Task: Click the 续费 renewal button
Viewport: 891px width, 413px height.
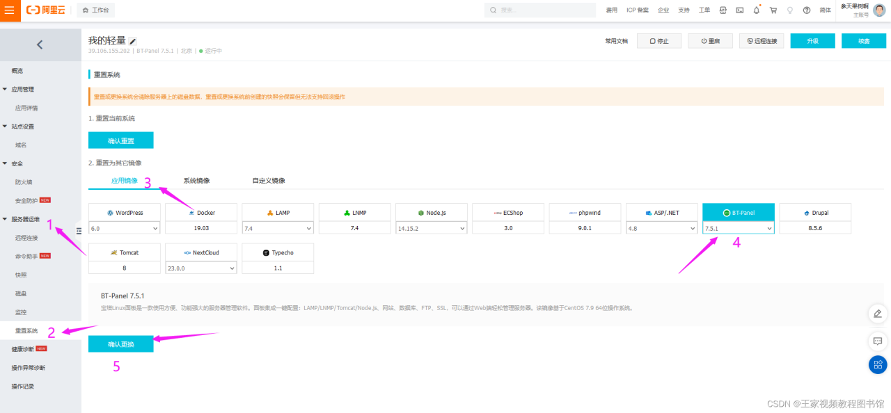Action: click(x=863, y=40)
